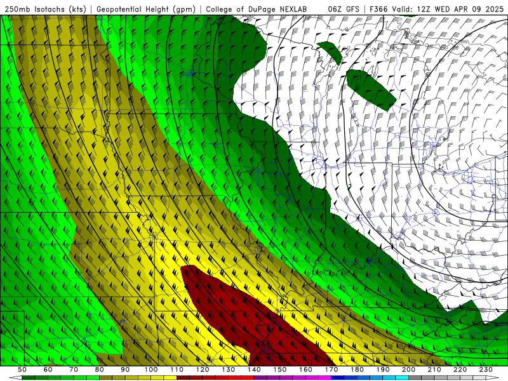Select the darkest green swatch at 50 kts
Viewport: 508px width, 381px height.
pos(29,377)
